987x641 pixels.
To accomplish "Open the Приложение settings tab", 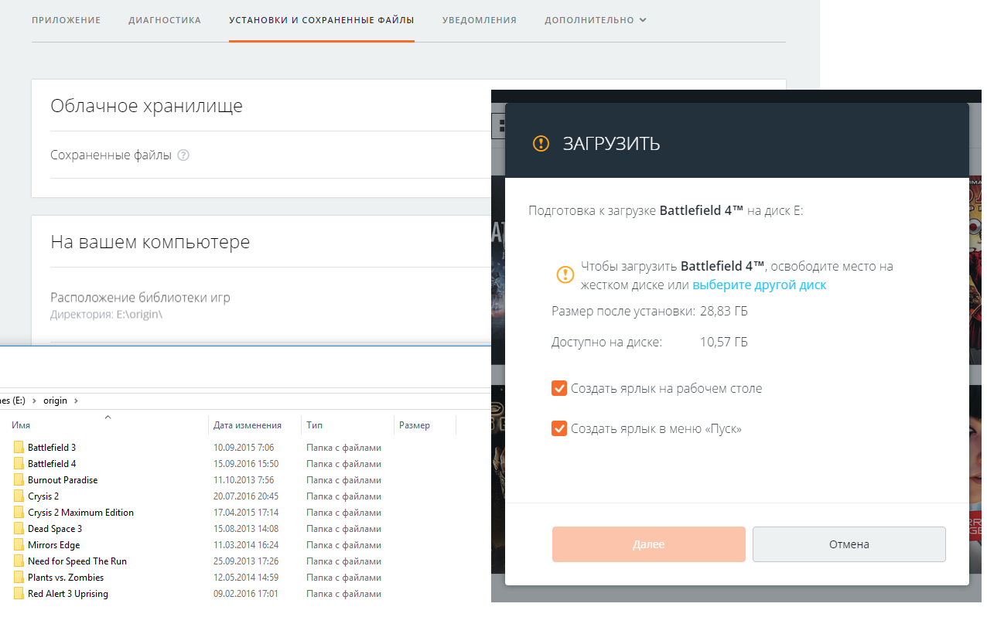I will (66, 20).
